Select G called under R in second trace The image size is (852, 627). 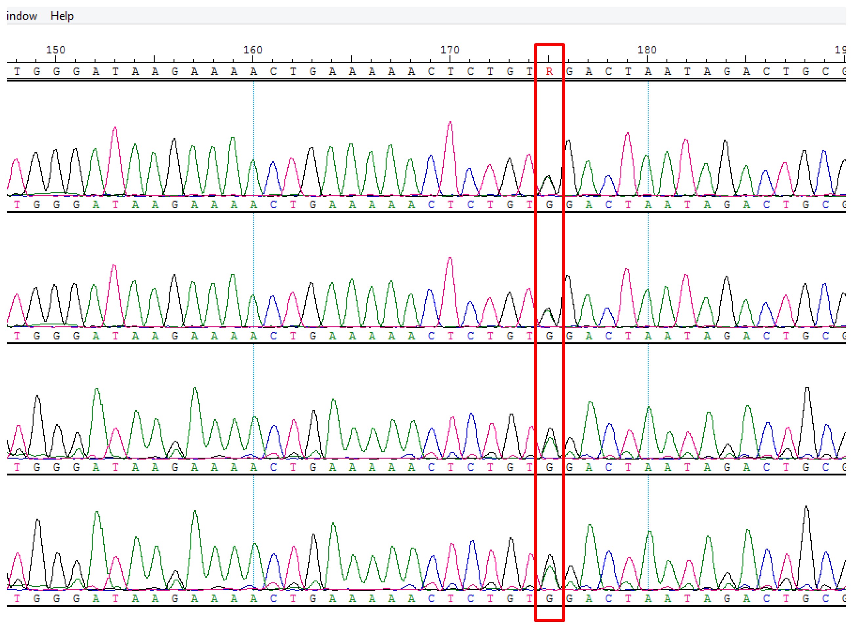[549, 336]
